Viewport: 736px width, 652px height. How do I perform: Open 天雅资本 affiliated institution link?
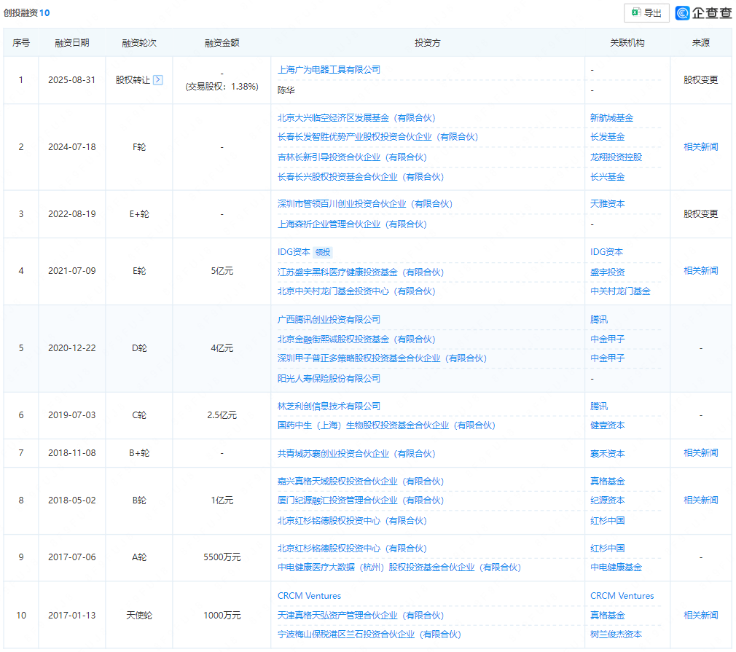point(607,204)
